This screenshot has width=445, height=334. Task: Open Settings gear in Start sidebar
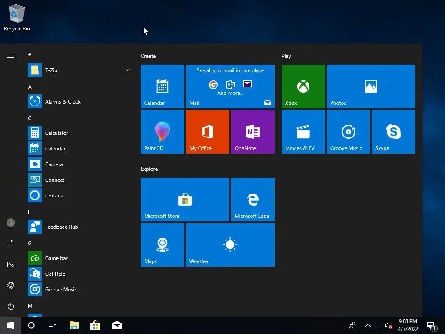[x=11, y=285]
